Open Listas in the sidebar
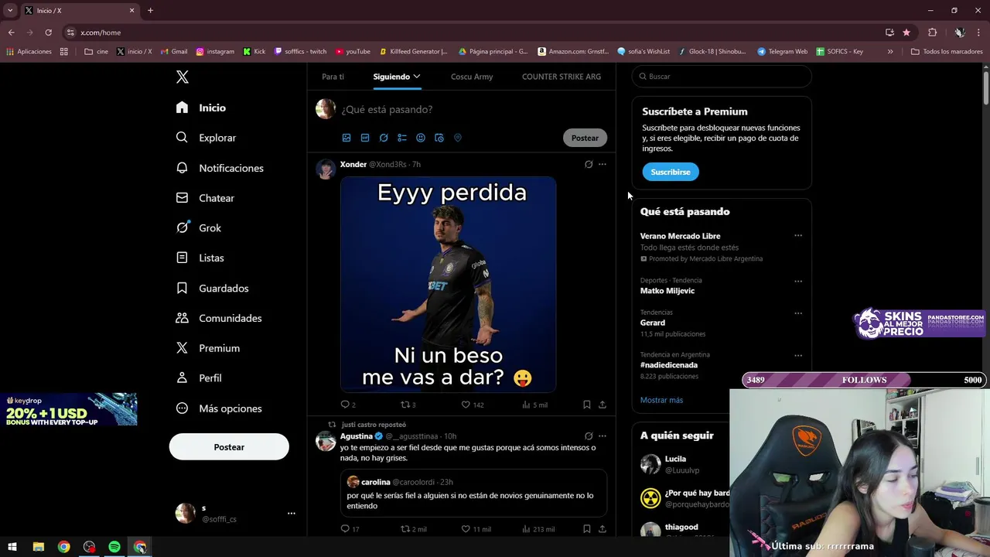Screen dimensions: 990x557 (x=200, y=258)
